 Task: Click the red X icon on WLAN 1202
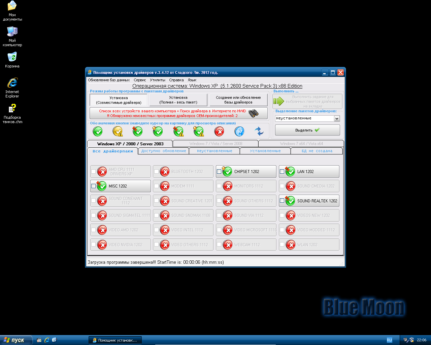point(291,245)
